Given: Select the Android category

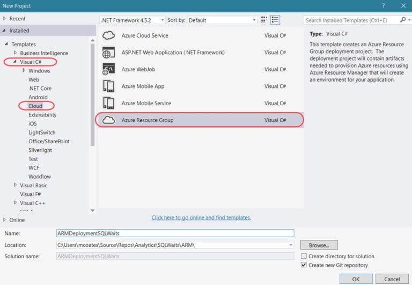Looking at the screenshot, I should [38, 97].
